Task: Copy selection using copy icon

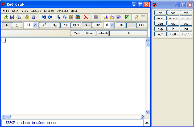Action: (65, 17)
